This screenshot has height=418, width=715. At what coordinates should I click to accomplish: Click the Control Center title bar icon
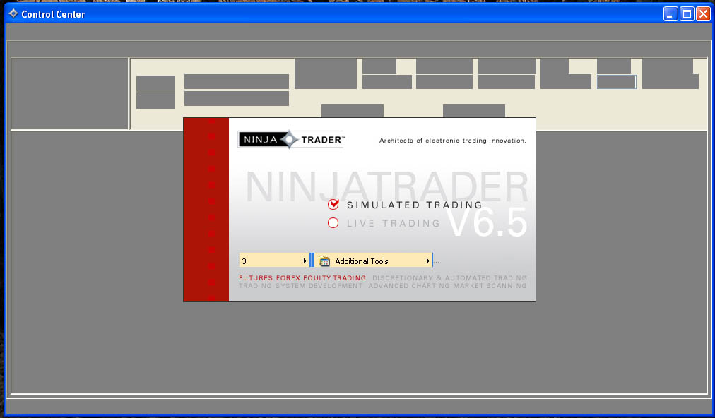tap(13, 13)
